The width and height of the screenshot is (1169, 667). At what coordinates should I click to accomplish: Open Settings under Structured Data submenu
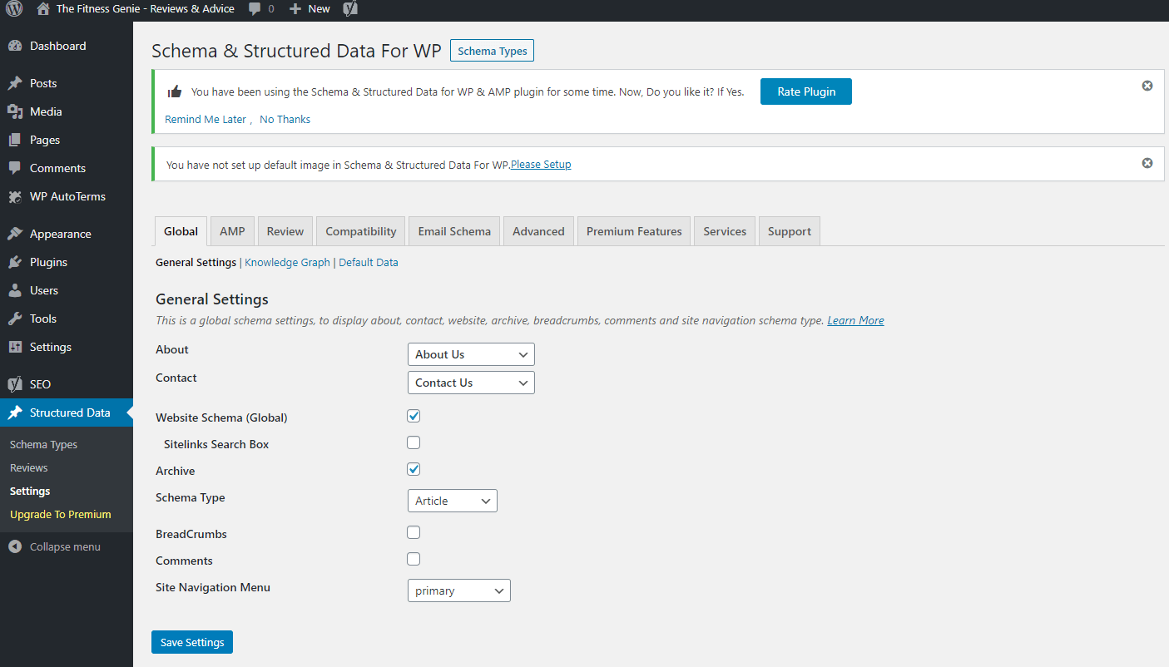click(x=30, y=491)
